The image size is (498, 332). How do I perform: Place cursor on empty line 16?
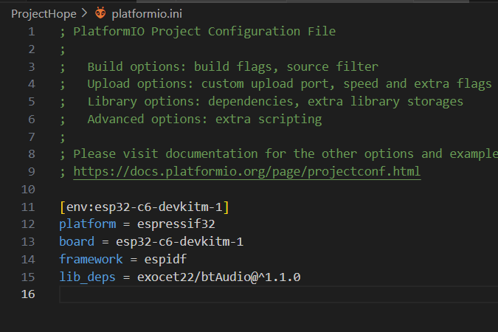[221, 294]
